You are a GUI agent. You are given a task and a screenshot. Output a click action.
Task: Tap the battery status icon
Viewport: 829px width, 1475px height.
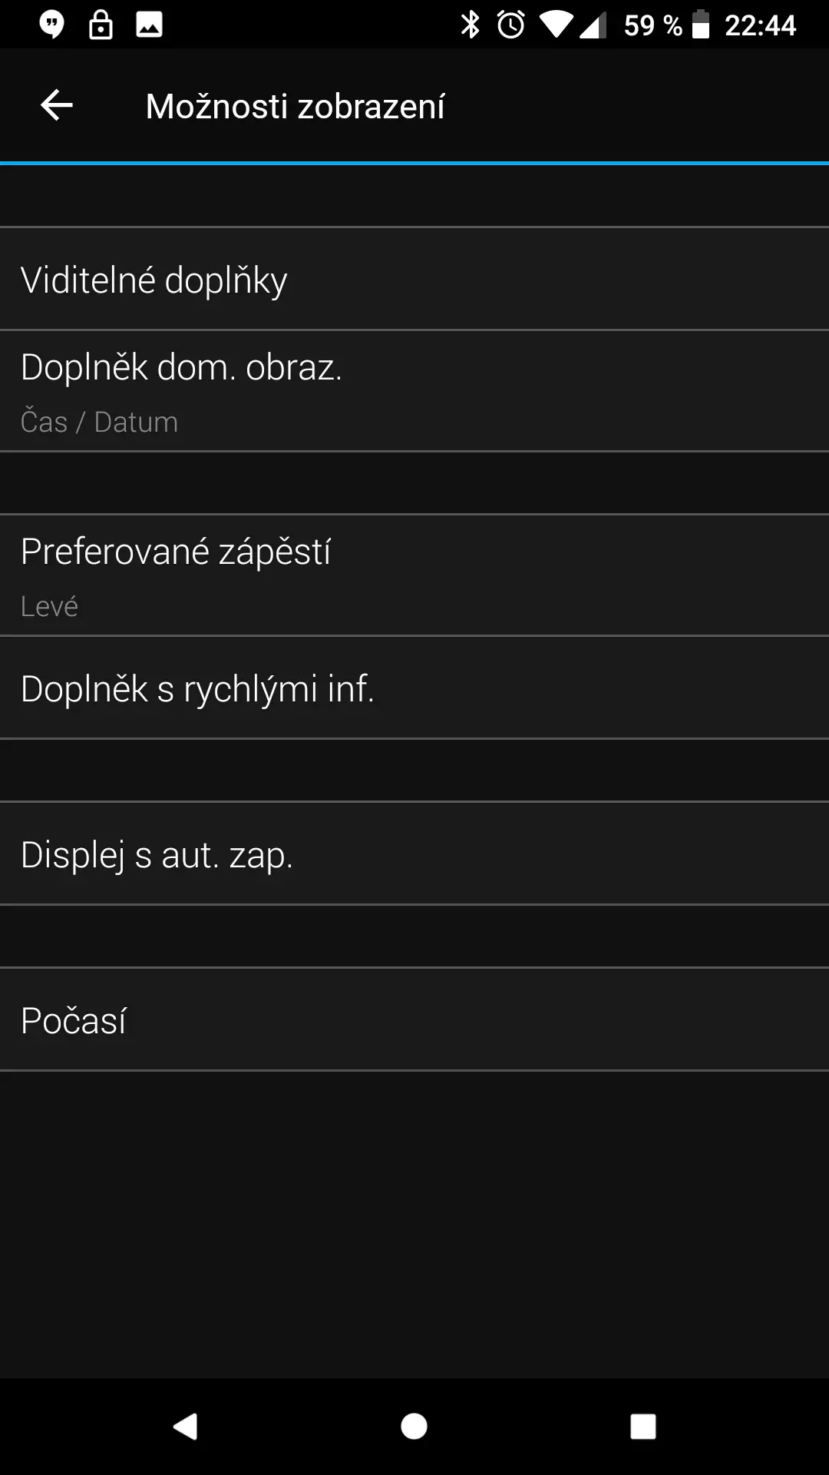(x=701, y=25)
